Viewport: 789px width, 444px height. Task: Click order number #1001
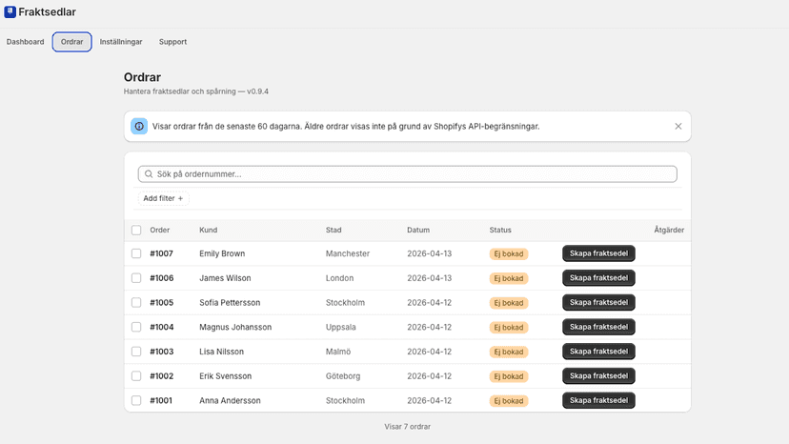click(161, 401)
